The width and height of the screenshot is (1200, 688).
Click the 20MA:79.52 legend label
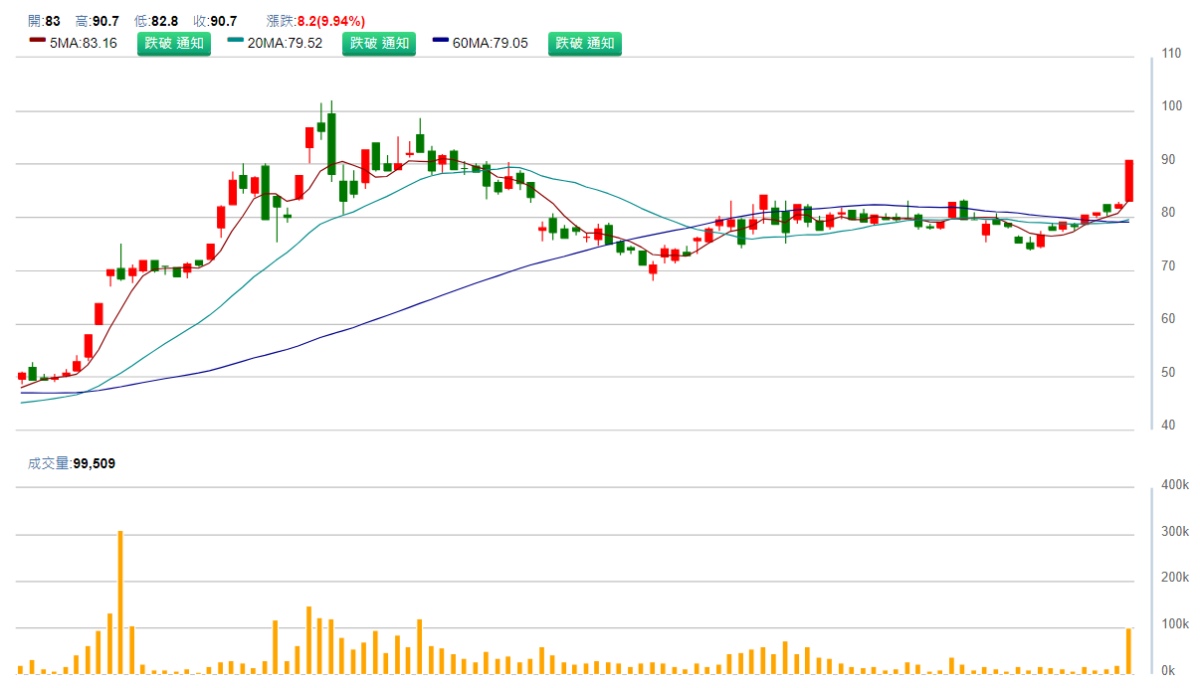click(x=285, y=44)
